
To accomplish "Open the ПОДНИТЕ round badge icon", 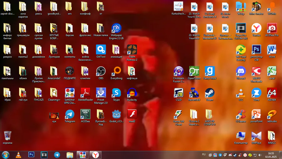I will [x=70, y=71].
